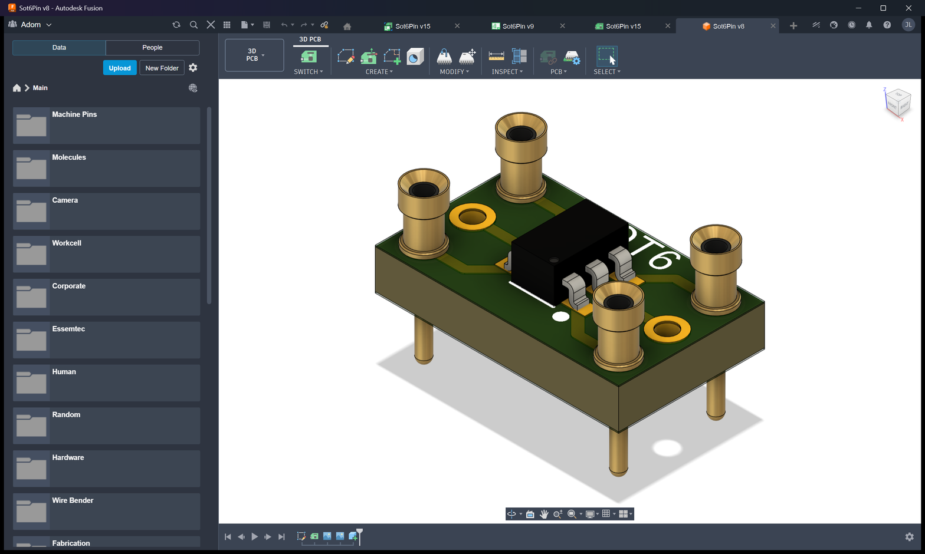Save the document with the disk icon
925x554 pixels.
coord(267,25)
